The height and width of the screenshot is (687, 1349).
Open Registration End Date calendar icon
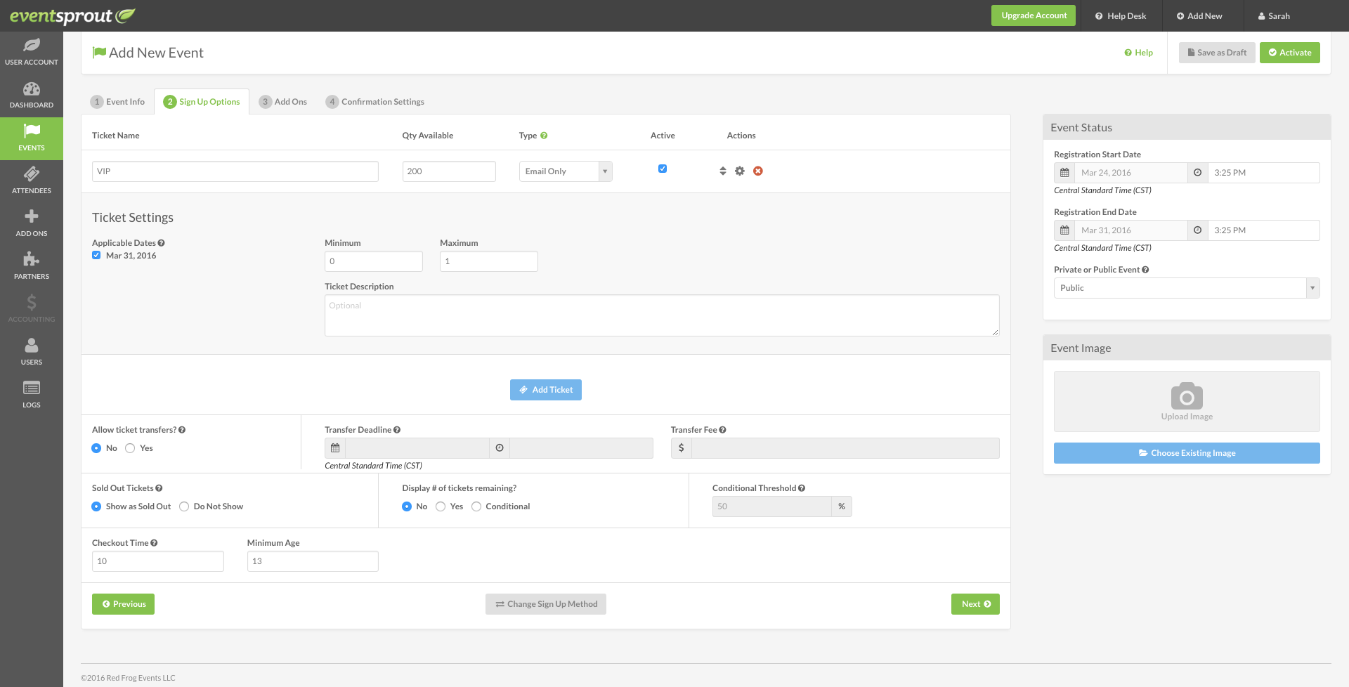(x=1064, y=230)
